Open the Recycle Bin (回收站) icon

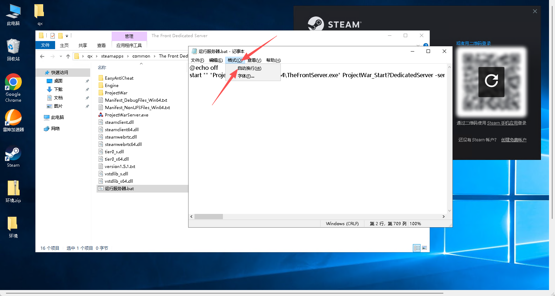tap(13, 47)
